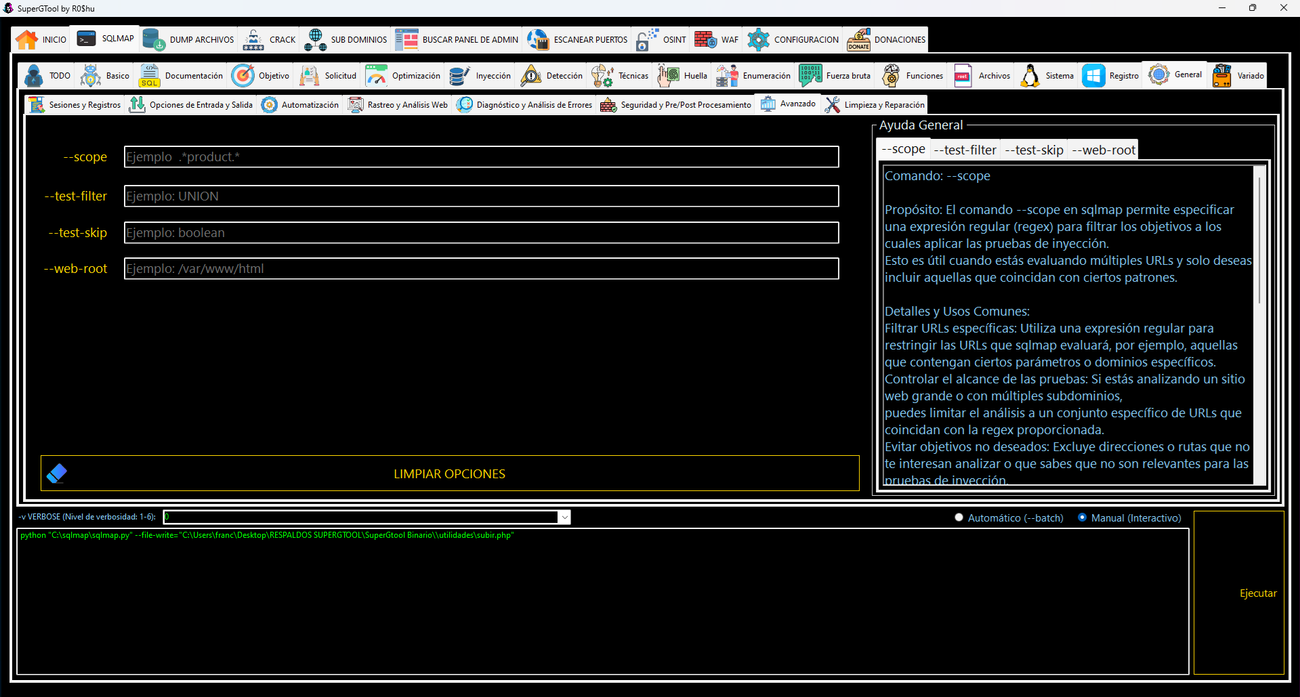The image size is (1300, 697).
Task: Select the Fuerza bruta binary icon
Action: click(810, 76)
